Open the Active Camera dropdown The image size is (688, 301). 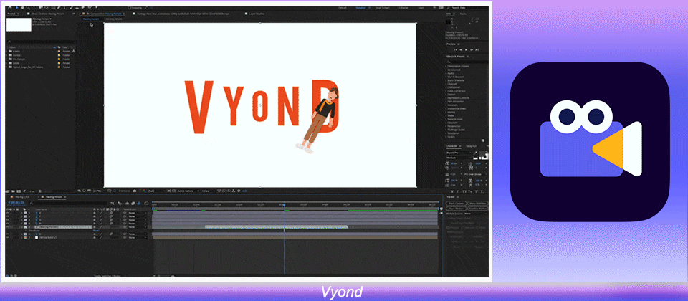[187, 191]
